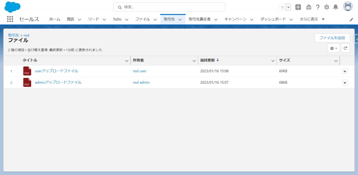Viewport: 358px width, 175px height.
Task: Switch to the ホーム tab
Action: [55, 19]
